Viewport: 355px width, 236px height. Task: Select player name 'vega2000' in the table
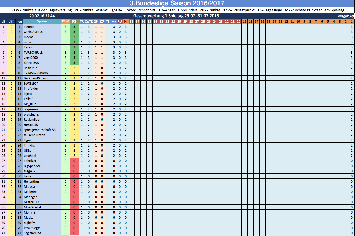31,58
